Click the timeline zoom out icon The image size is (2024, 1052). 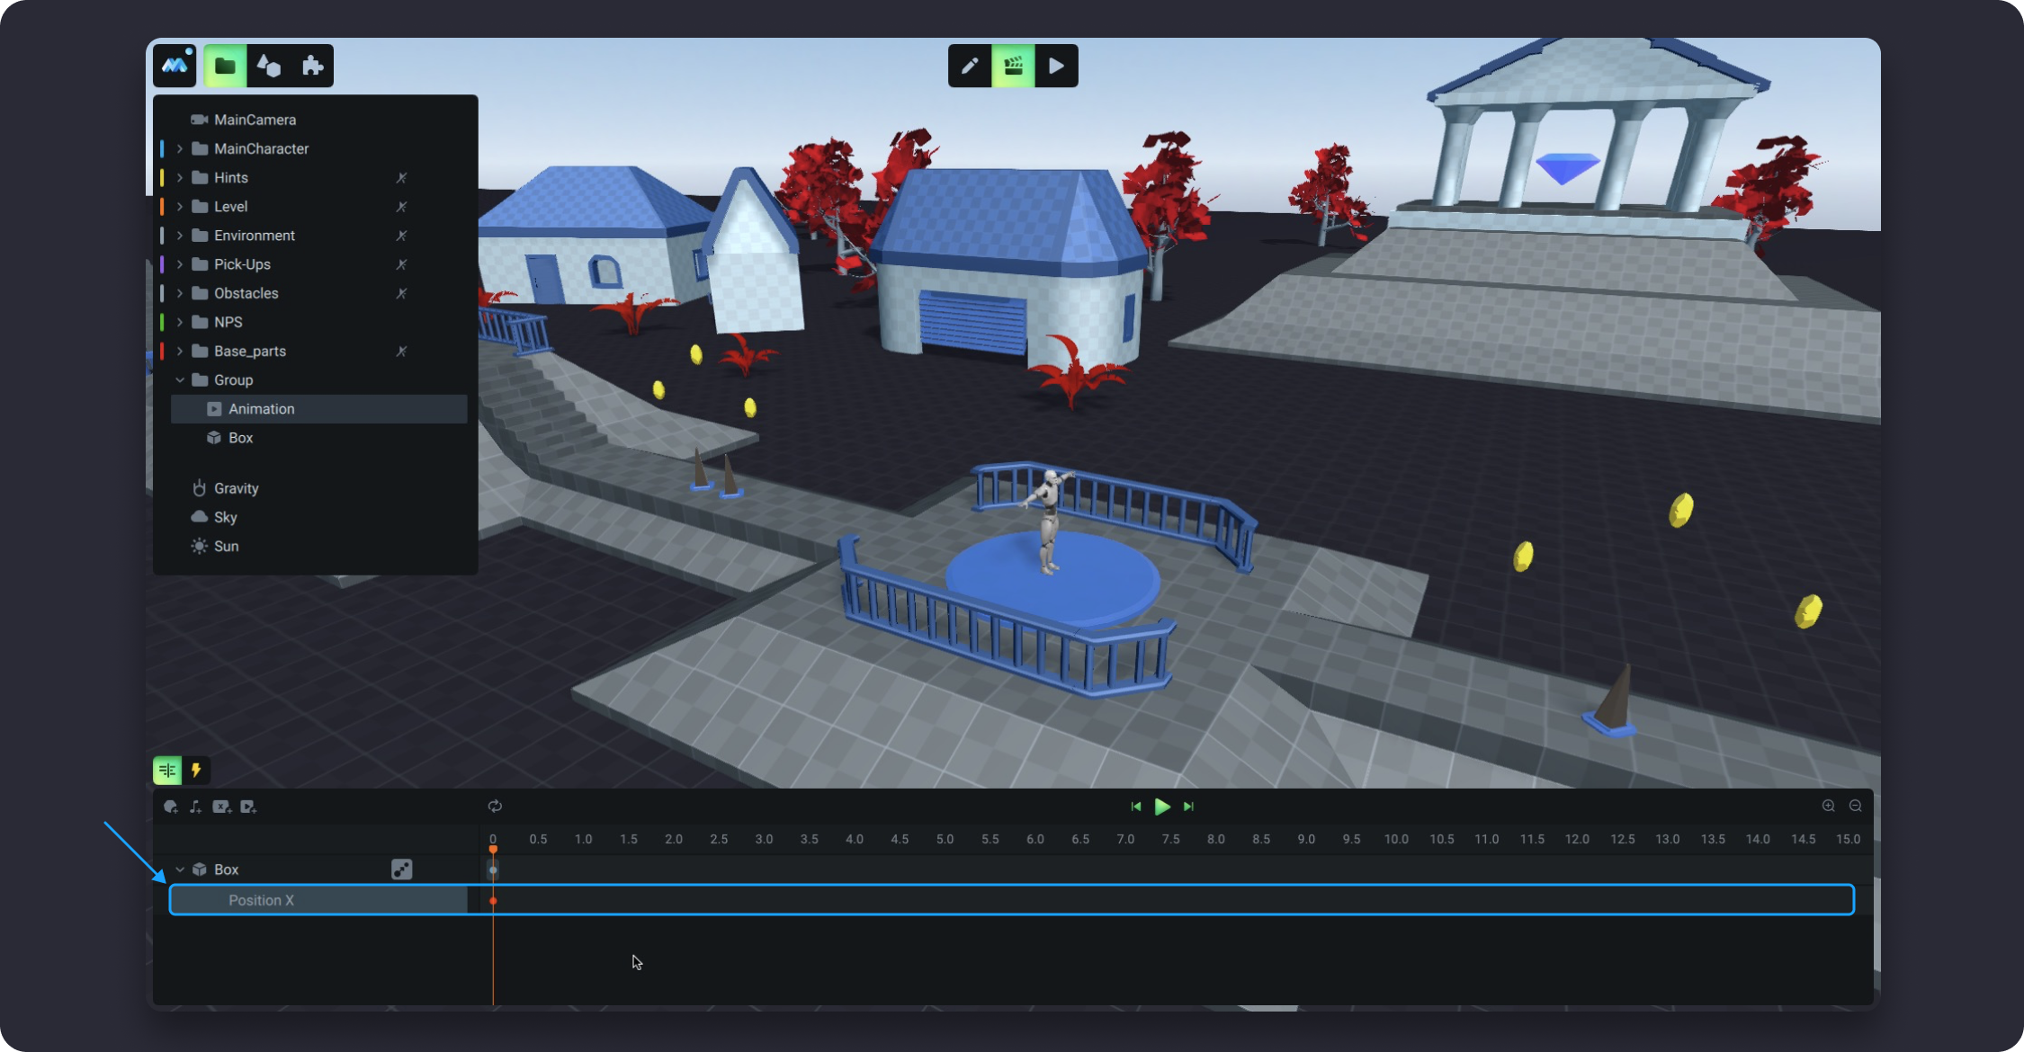coord(1855,806)
